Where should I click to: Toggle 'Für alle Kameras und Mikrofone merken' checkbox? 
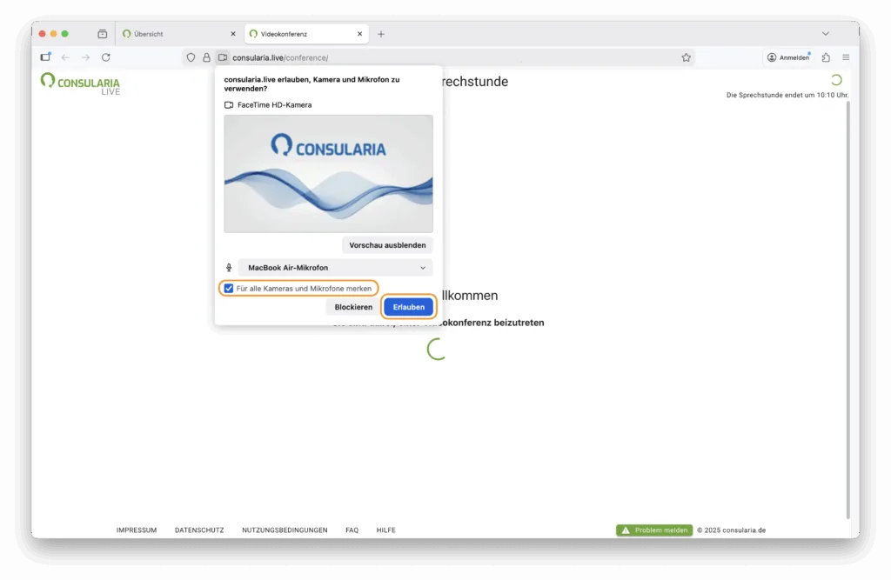click(x=229, y=289)
